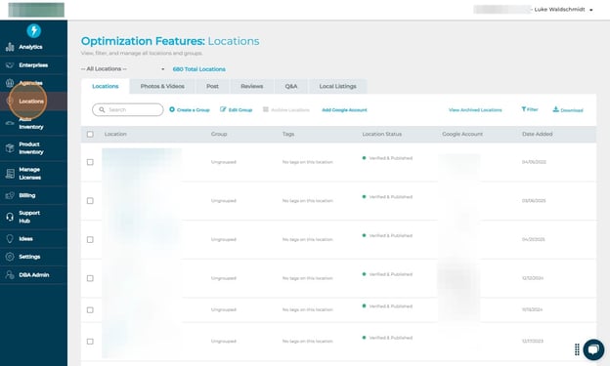Click the Archive Locations icon

266,109
